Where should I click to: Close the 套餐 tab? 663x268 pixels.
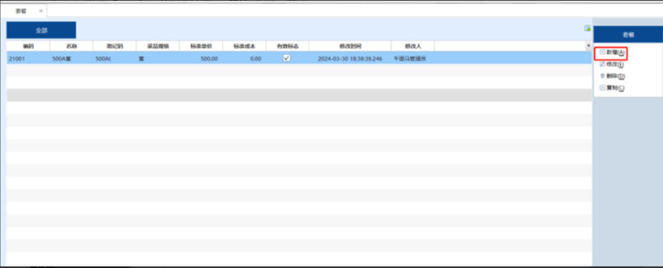point(41,11)
